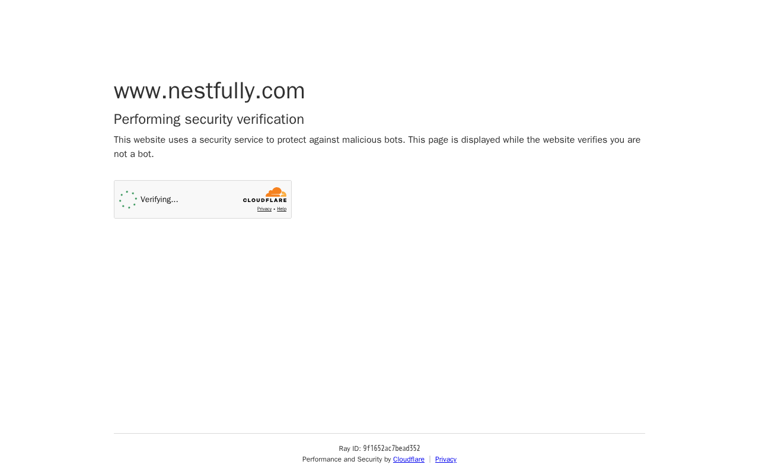Open the Help link inside the verification widget
Image resolution: width=759 pixels, height=474 pixels.
282,209
